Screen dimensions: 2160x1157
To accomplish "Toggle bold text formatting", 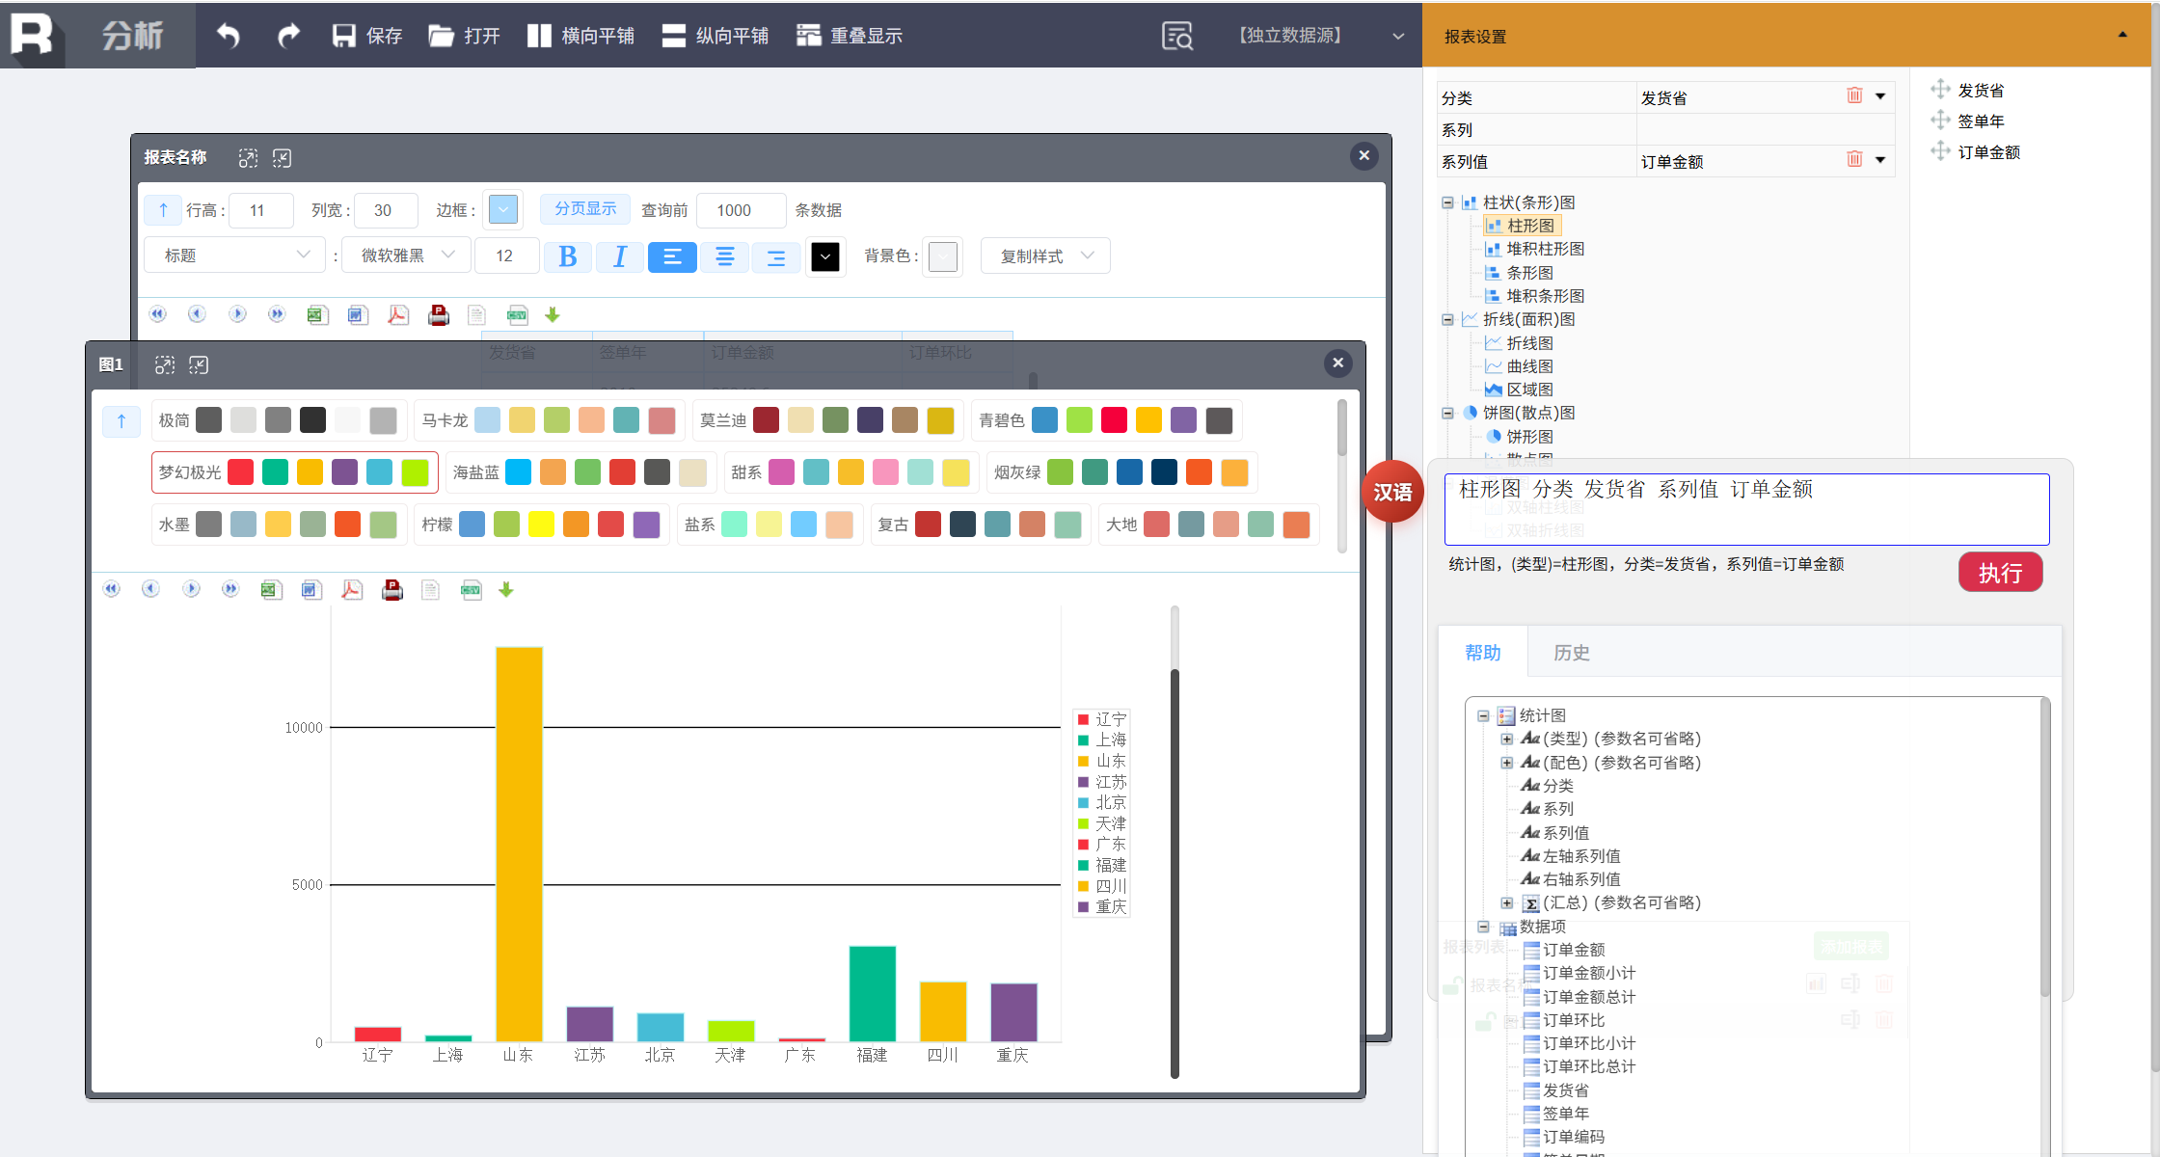I will (567, 256).
